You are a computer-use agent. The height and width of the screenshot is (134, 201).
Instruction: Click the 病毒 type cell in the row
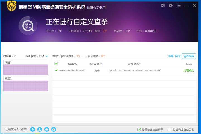(x=97, y=71)
